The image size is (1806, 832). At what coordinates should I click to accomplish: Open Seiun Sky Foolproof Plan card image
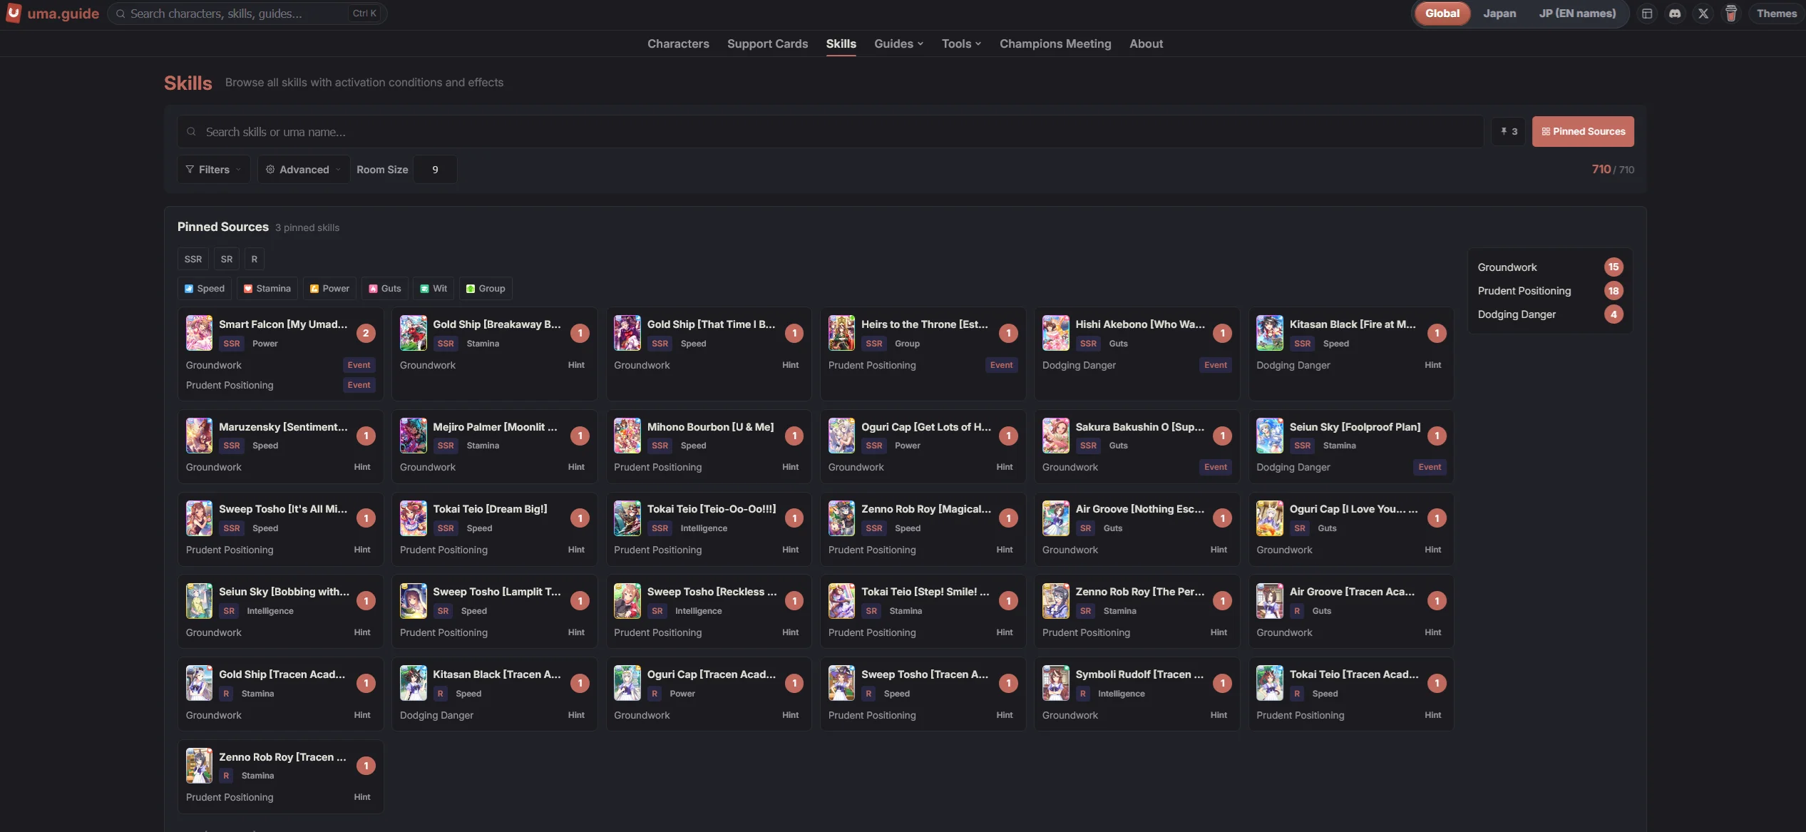tap(1269, 436)
